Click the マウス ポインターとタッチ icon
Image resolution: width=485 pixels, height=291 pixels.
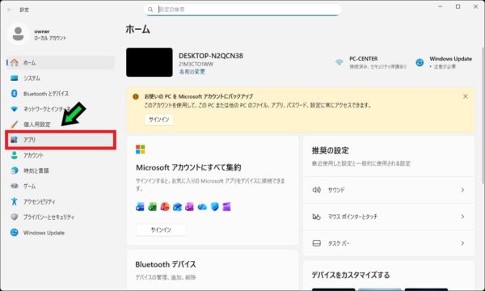tap(316, 217)
